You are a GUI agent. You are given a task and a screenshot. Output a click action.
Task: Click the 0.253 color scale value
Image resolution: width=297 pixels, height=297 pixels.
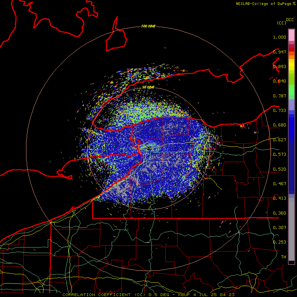point(280,242)
